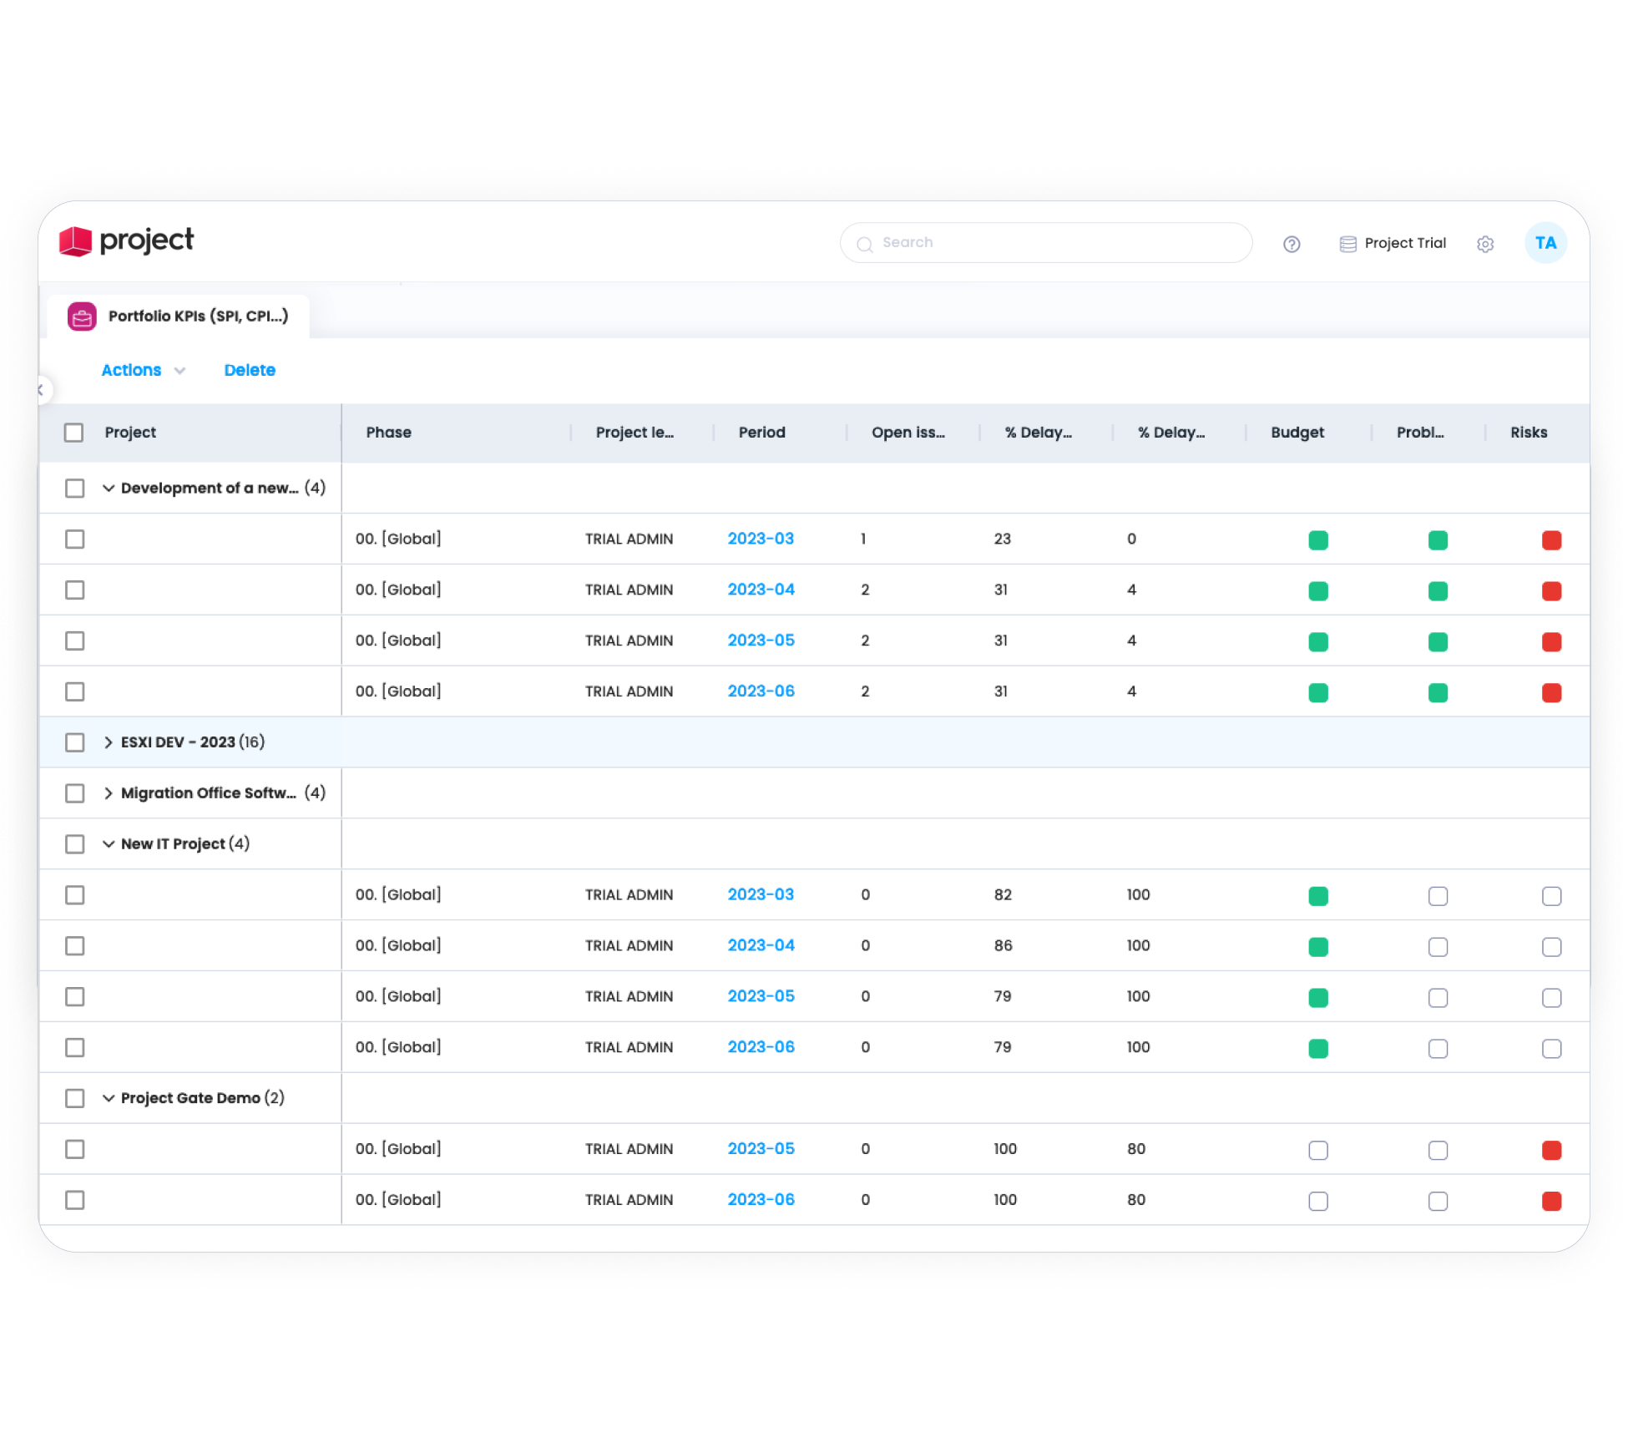The height and width of the screenshot is (1453, 1628).
Task: Open the New IT Project 2023-03 link
Action: (761, 895)
